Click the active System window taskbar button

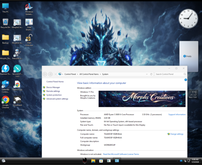point(117,161)
